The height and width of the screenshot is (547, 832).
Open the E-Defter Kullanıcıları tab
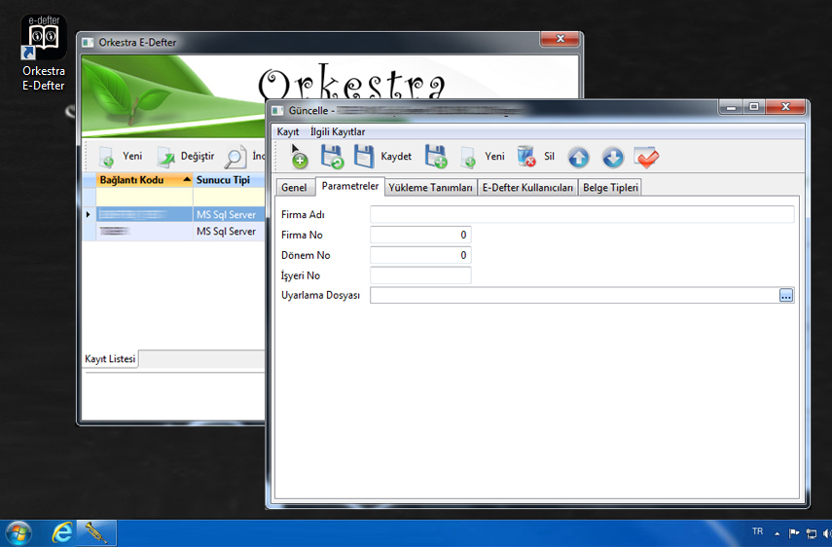tap(527, 187)
